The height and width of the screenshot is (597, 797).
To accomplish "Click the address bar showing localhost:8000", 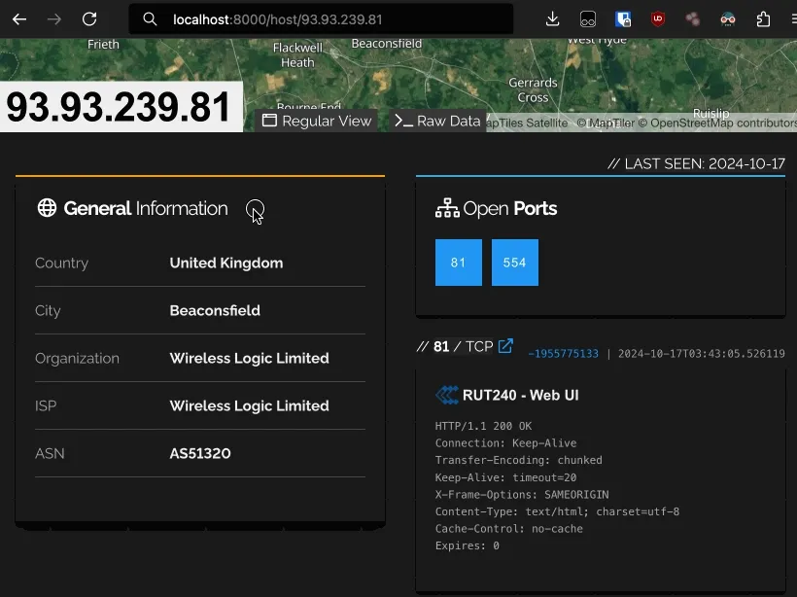I will click(x=321, y=18).
